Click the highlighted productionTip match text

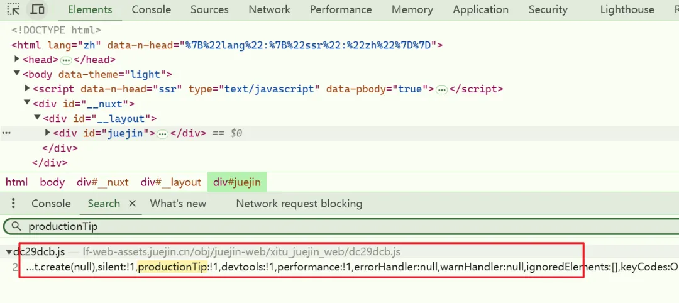[172, 268]
